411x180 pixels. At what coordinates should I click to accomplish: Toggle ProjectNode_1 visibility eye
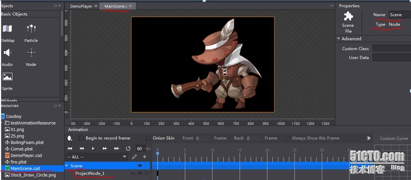click(x=139, y=173)
